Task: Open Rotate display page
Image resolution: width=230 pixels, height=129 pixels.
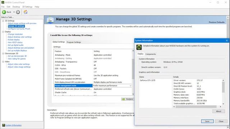Action: click(x=14, y=40)
